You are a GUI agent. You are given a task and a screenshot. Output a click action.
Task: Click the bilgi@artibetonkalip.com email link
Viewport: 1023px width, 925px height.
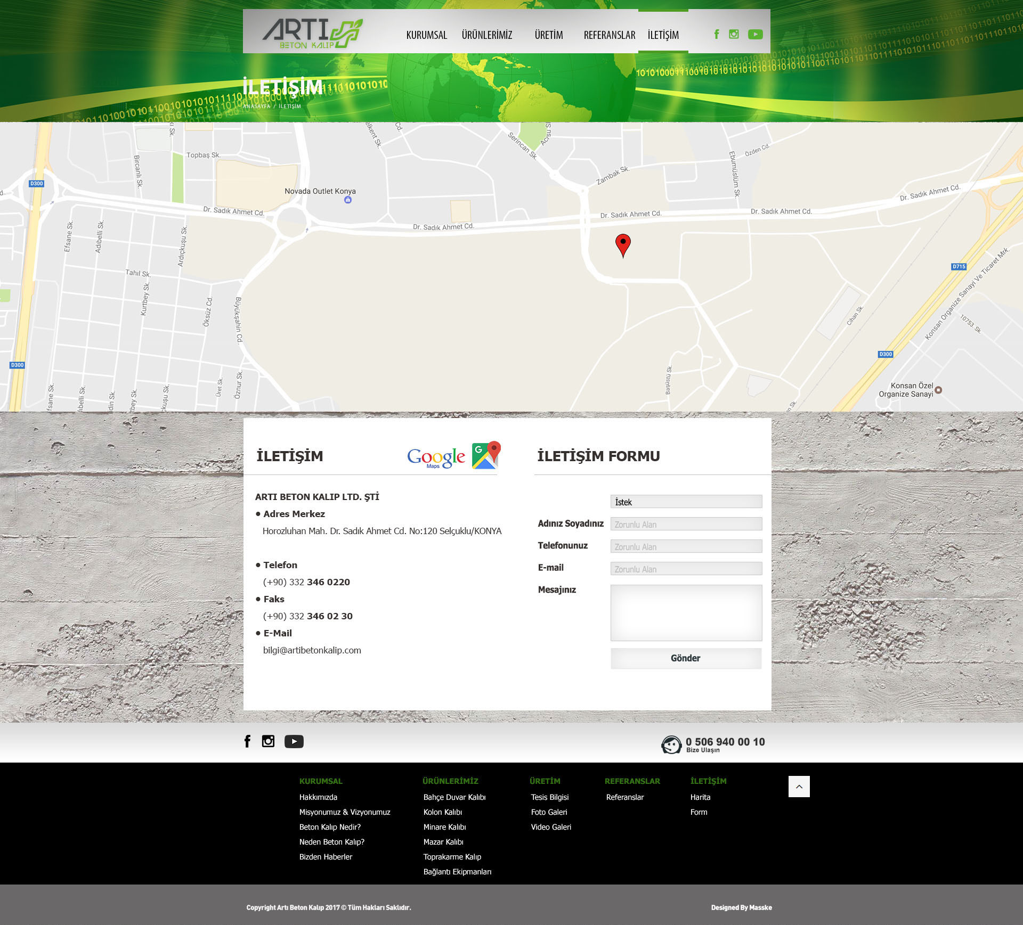[x=312, y=650]
